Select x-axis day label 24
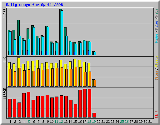The width and height of the screenshot is (160, 125). pos(117,122)
